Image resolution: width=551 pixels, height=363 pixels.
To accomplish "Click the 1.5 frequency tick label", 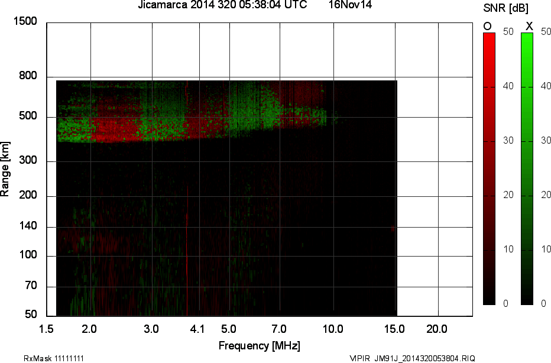I will (x=46, y=329).
